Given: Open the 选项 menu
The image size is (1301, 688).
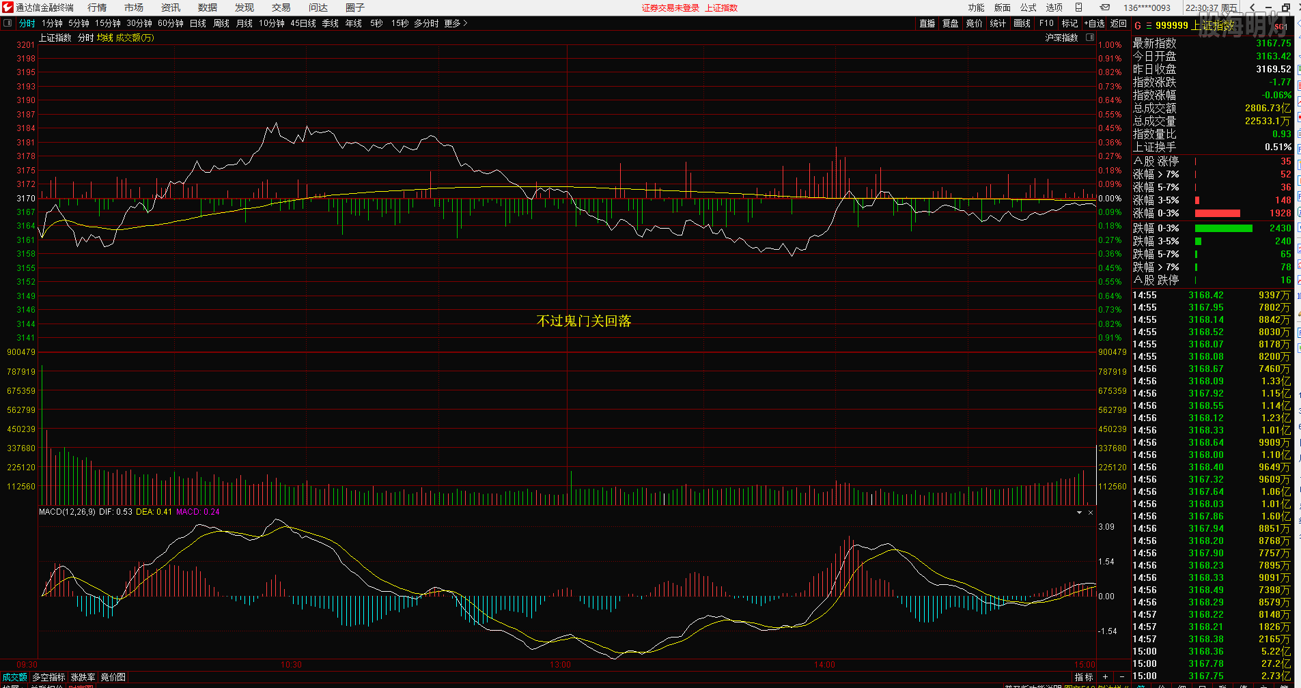Looking at the screenshot, I should [1054, 8].
